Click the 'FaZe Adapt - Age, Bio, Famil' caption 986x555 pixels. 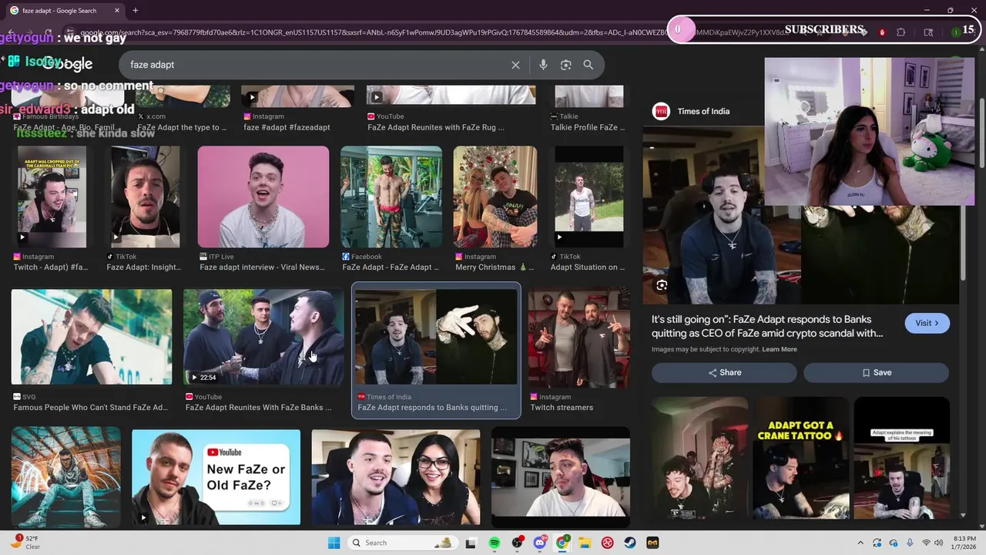point(64,127)
